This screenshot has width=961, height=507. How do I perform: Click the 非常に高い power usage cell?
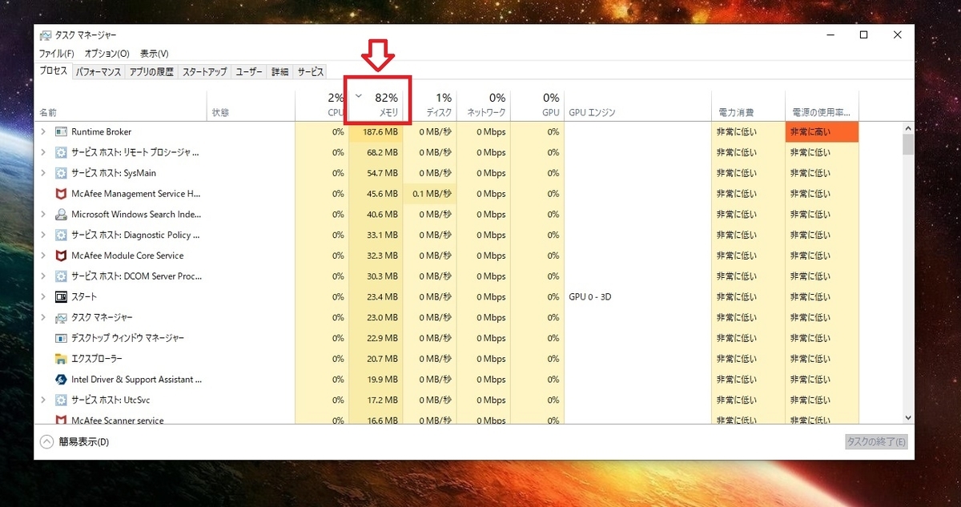tap(822, 131)
